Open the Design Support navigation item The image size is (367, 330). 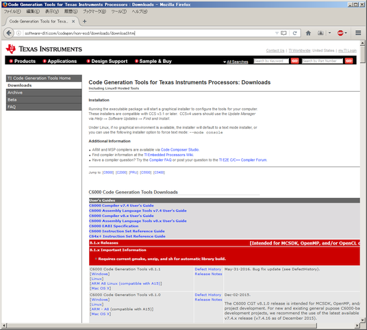click(107, 61)
